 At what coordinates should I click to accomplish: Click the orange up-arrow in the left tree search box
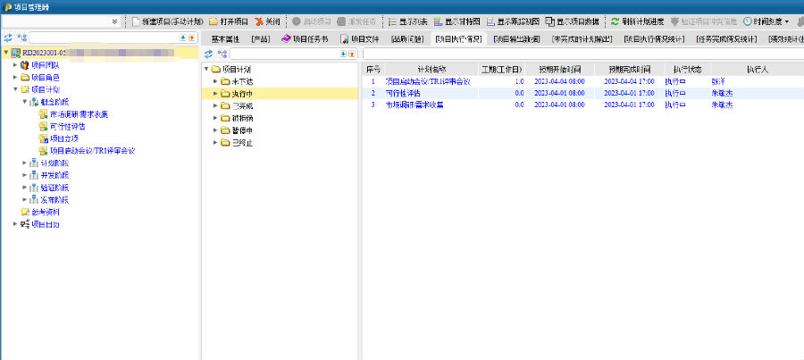pyautogui.click(x=192, y=38)
